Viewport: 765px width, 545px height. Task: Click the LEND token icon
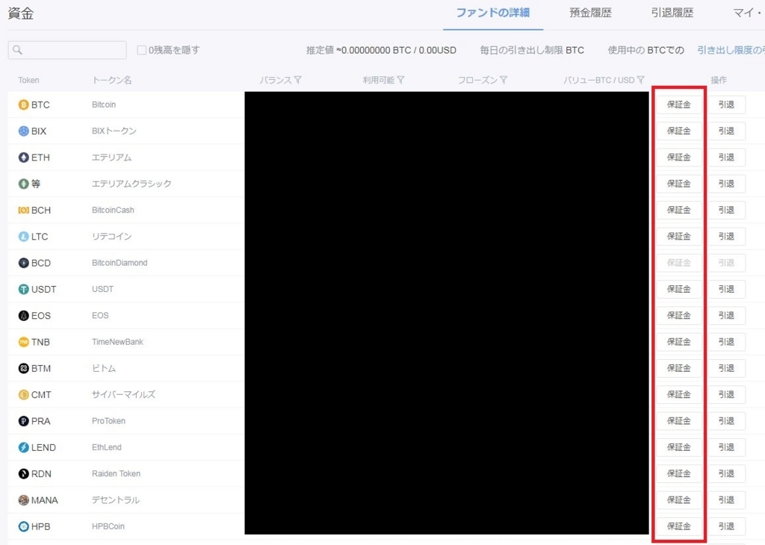(23, 447)
